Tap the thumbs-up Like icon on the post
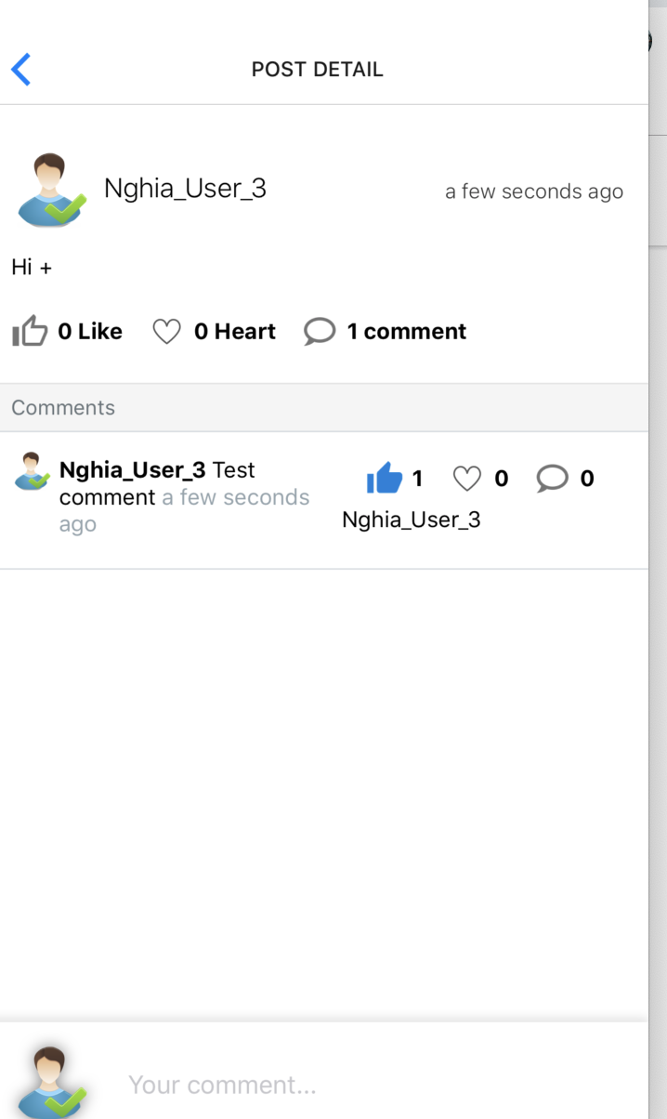Screen dimensions: 667x1119 coord(30,331)
